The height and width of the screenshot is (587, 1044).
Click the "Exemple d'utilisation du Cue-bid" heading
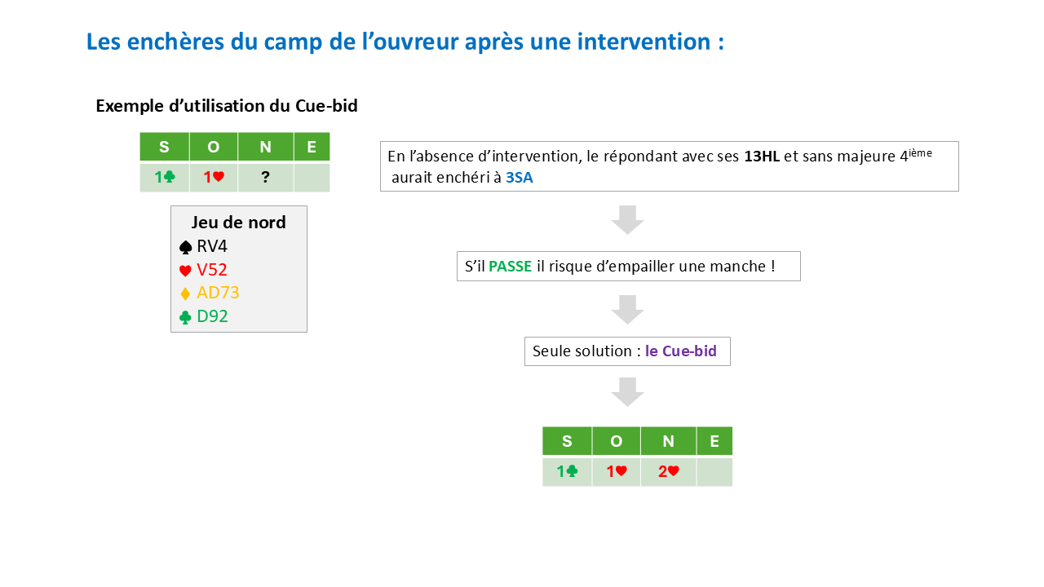[x=227, y=106]
